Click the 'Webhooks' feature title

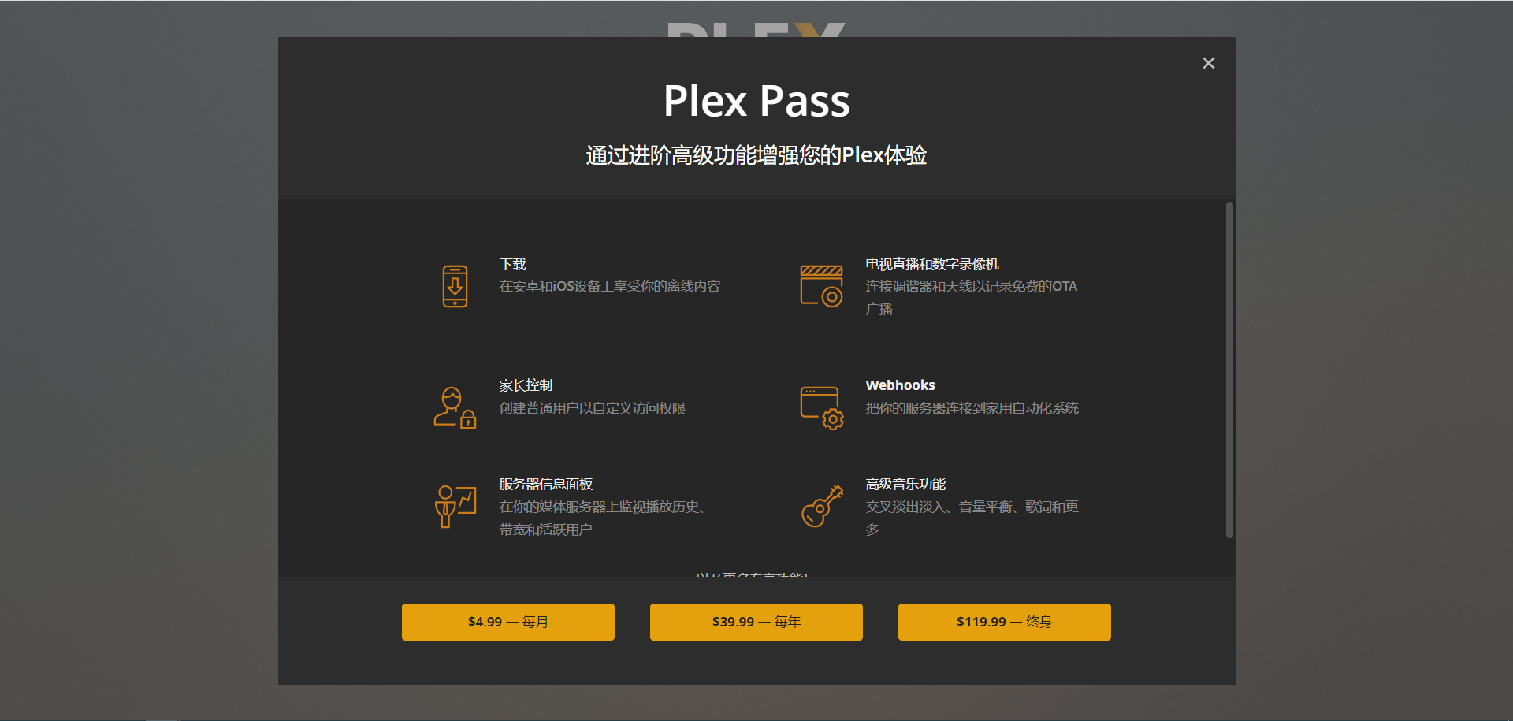coord(900,385)
